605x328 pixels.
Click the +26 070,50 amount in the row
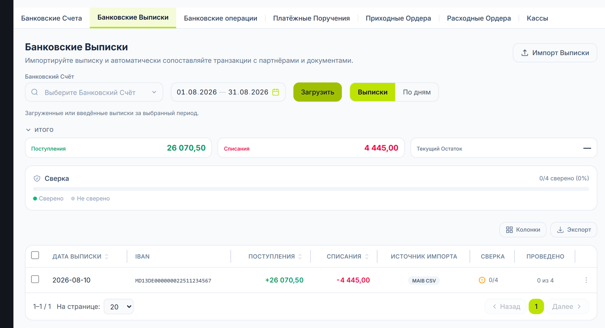(284, 280)
